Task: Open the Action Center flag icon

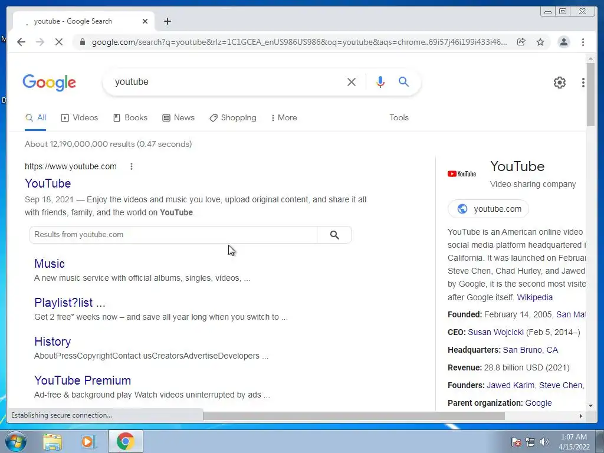Action: tap(516, 442)
